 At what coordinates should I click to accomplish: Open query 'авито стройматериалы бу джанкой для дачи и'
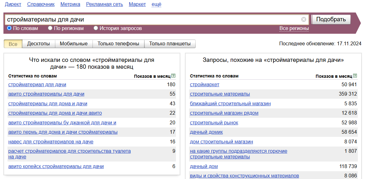pyautogui.click(x=62, y=123)
